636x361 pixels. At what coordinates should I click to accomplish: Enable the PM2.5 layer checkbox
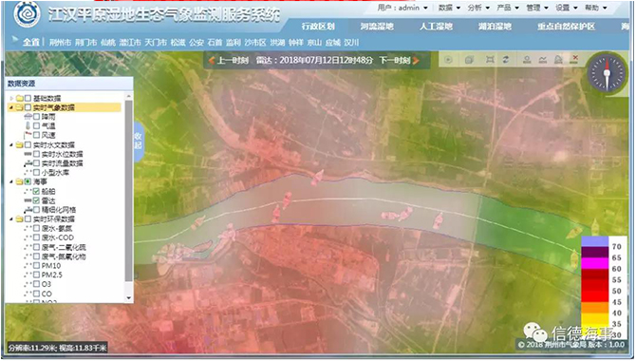[36, 275]
